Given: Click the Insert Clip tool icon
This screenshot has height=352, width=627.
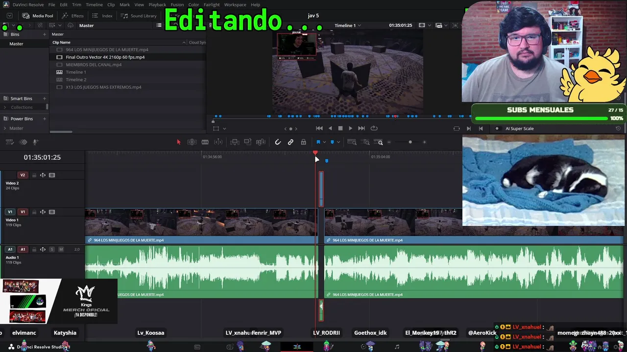Looking at the screenshot, I should point(235,142).
